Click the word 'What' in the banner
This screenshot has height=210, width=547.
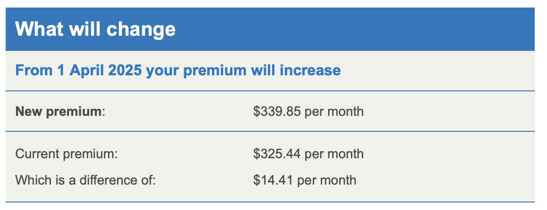coord(39,29)
